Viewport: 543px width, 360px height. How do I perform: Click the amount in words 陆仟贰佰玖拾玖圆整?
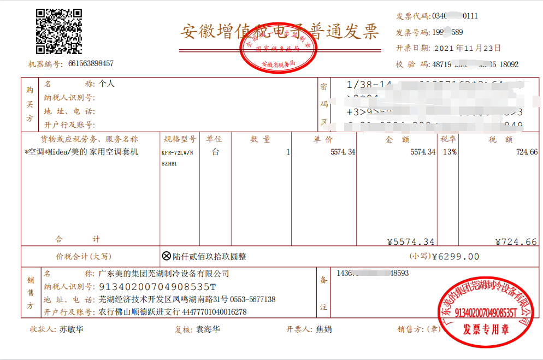tap(210, 257)
